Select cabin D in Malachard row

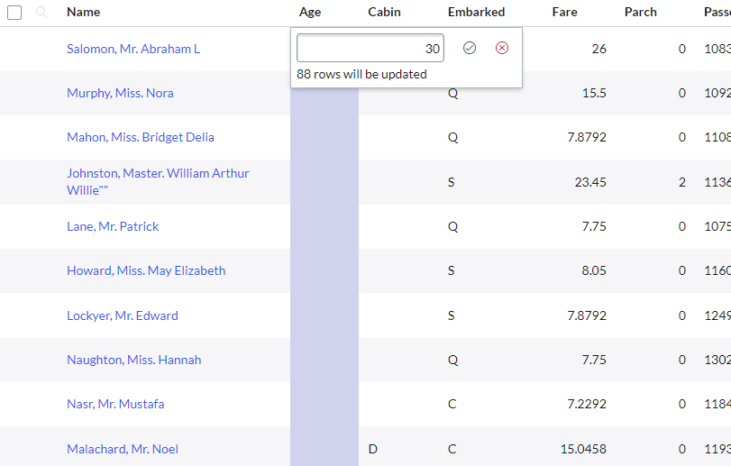372,449
